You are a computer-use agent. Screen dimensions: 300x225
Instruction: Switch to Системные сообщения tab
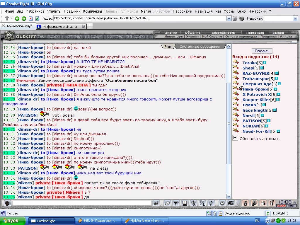coord(200,46)
